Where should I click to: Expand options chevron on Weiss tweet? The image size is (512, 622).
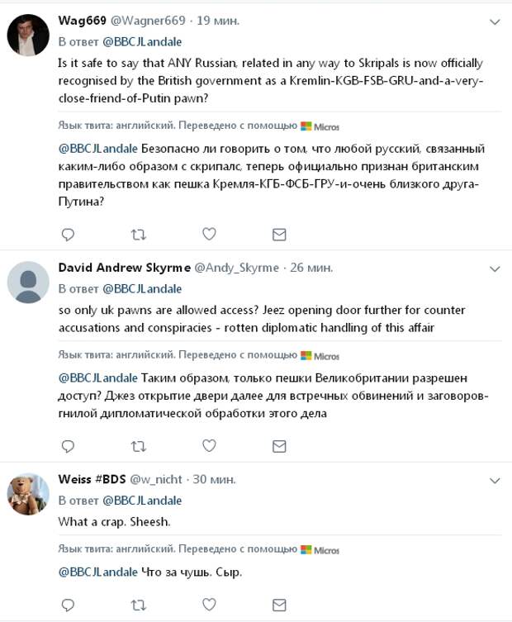click(x=495, y=482)
